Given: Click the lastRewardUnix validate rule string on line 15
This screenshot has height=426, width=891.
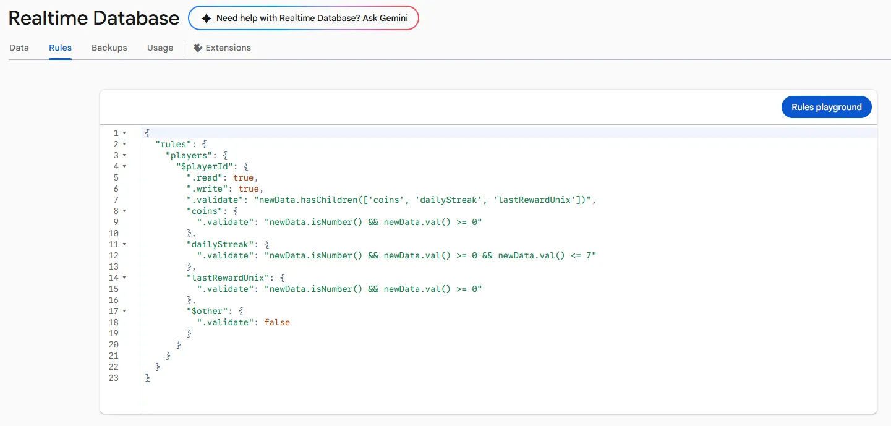Looking at the screenshot, I should pos(373,289).
